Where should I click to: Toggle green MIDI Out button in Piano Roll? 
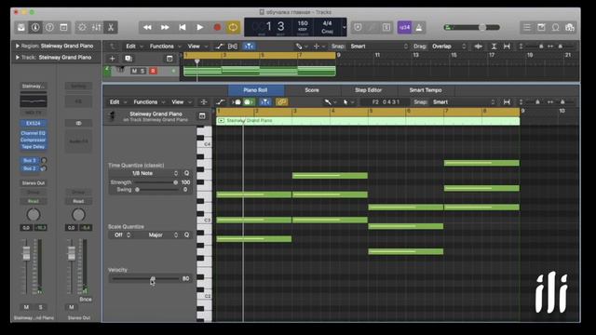click(x=249, y=102)
